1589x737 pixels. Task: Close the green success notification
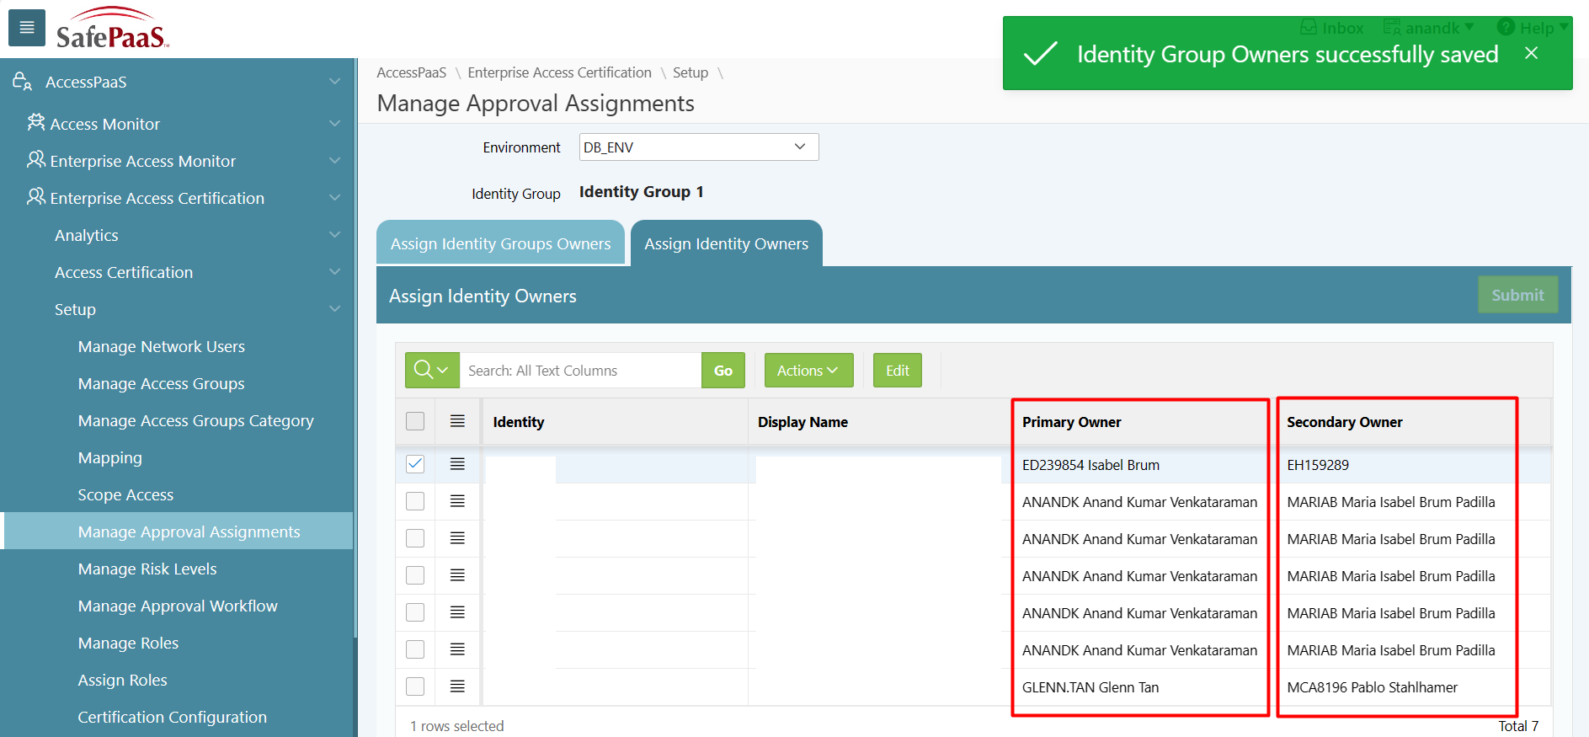[x=1531, y=53]
